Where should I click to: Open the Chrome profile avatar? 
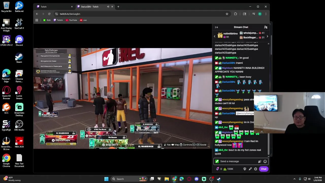(260, 14)
